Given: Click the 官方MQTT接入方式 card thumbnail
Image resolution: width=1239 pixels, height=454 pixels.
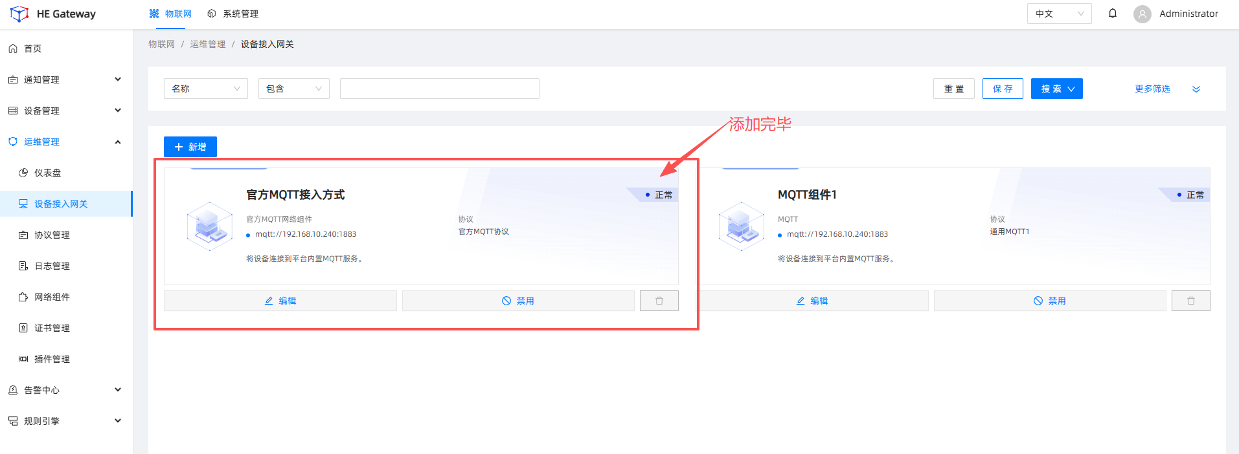Looking at the screenshot, I should tap(209, 226).
